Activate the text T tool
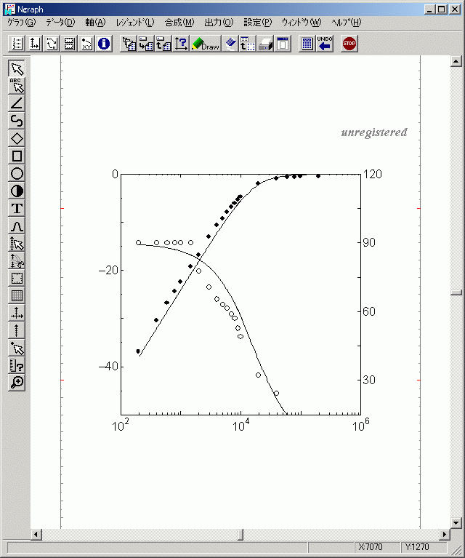 point(17,208)
